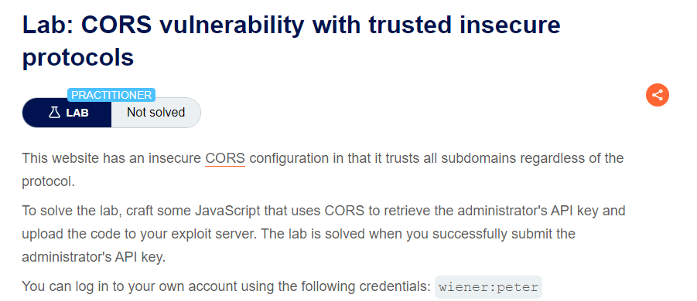Image resolution: width=697 pixels, height=301 pixels.
Task: Click the lab title heading first line
Action: click(291, 25)
